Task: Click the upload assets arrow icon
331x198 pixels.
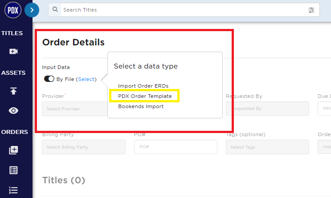Action: tap(13, 91)
